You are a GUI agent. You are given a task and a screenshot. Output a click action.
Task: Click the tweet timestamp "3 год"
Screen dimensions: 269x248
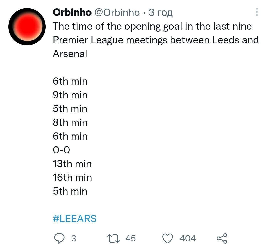(161, 12)
